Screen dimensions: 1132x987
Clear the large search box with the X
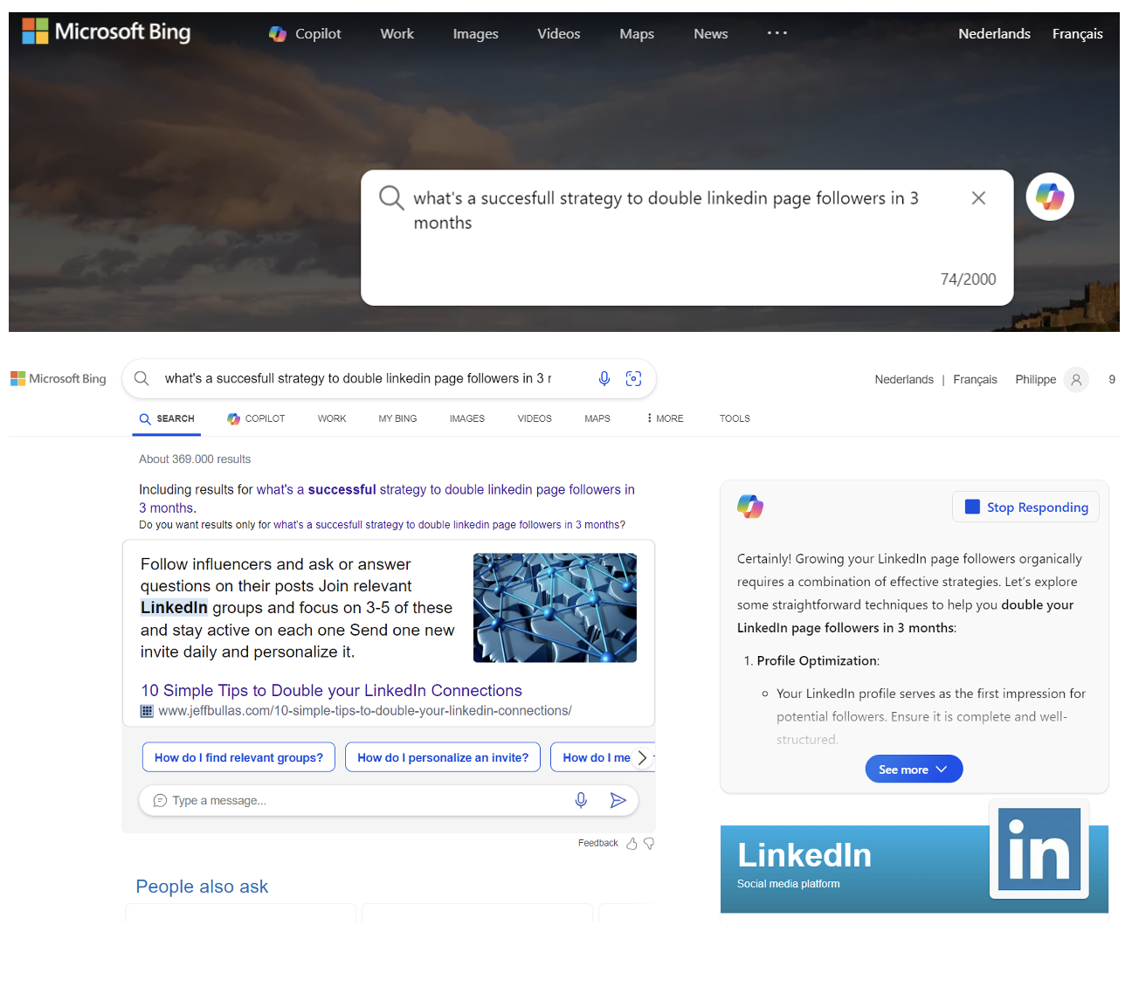pyautogui.click(x=978, y=198)
